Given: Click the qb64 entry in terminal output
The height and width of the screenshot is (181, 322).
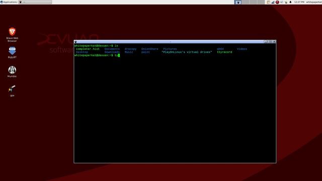Looking at the screenshot, I should 220,49.
